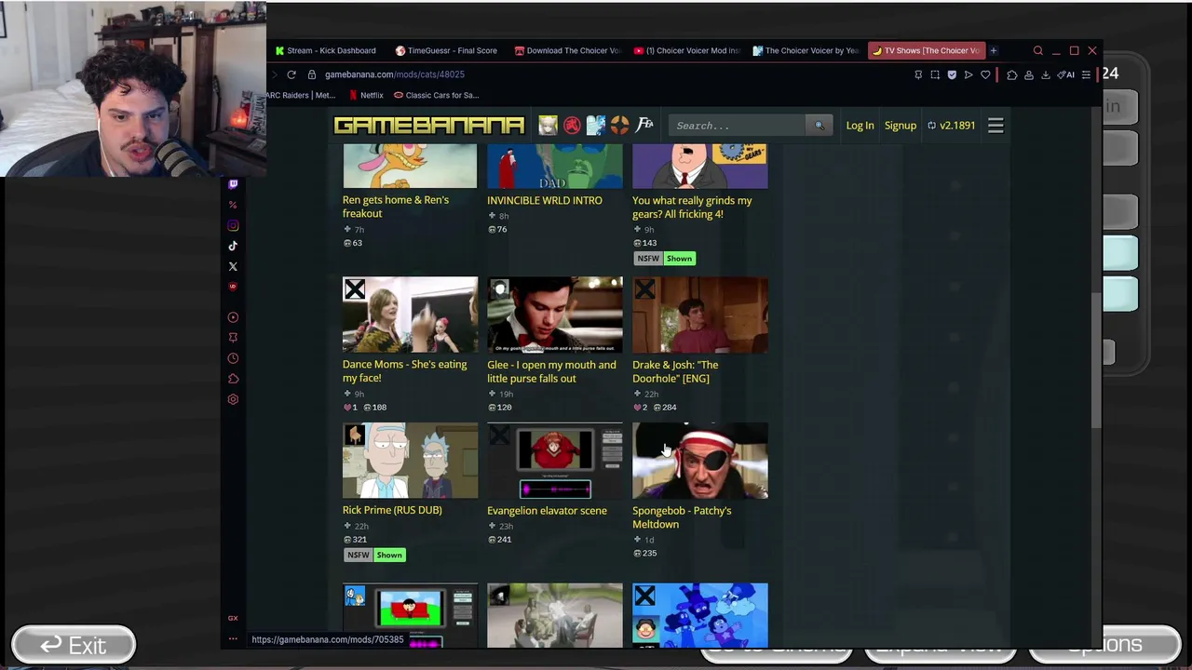Click the category icon on the Rick Prime thumbnail

[354, 435]
